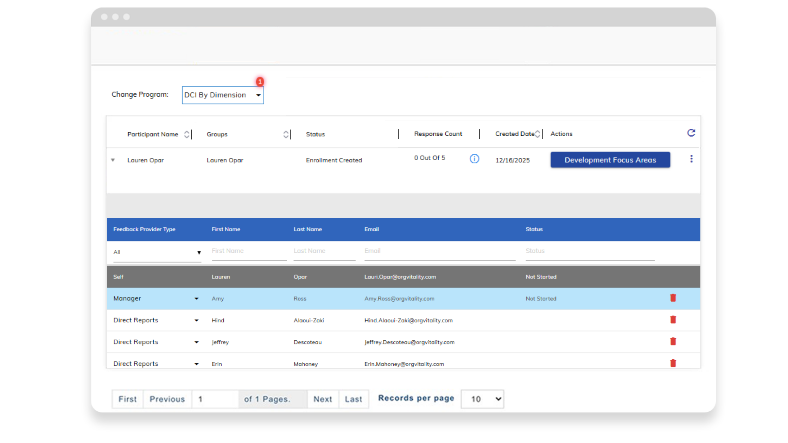Jump to the Last page

[353, 399]
